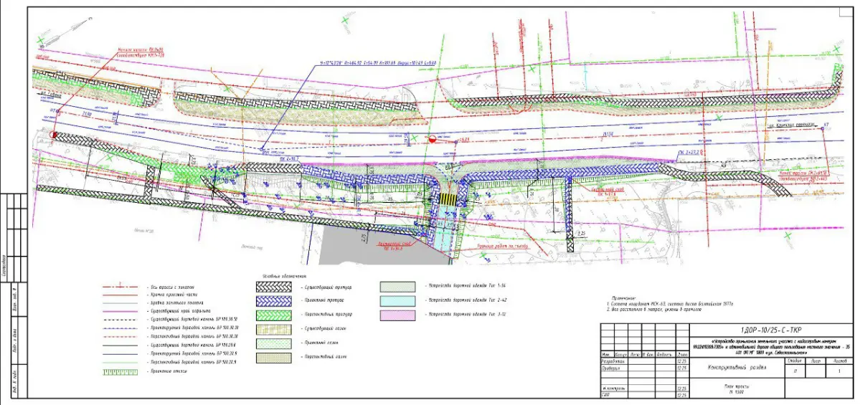Click the black dashed line sample in the legend
Image resolution: width=860 pixels, height=405 pixels.
[x=121, y=320]
